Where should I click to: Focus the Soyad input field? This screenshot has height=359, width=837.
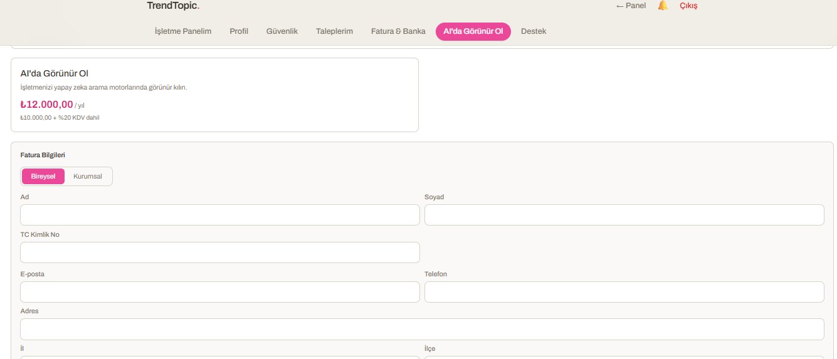(624, 215)
